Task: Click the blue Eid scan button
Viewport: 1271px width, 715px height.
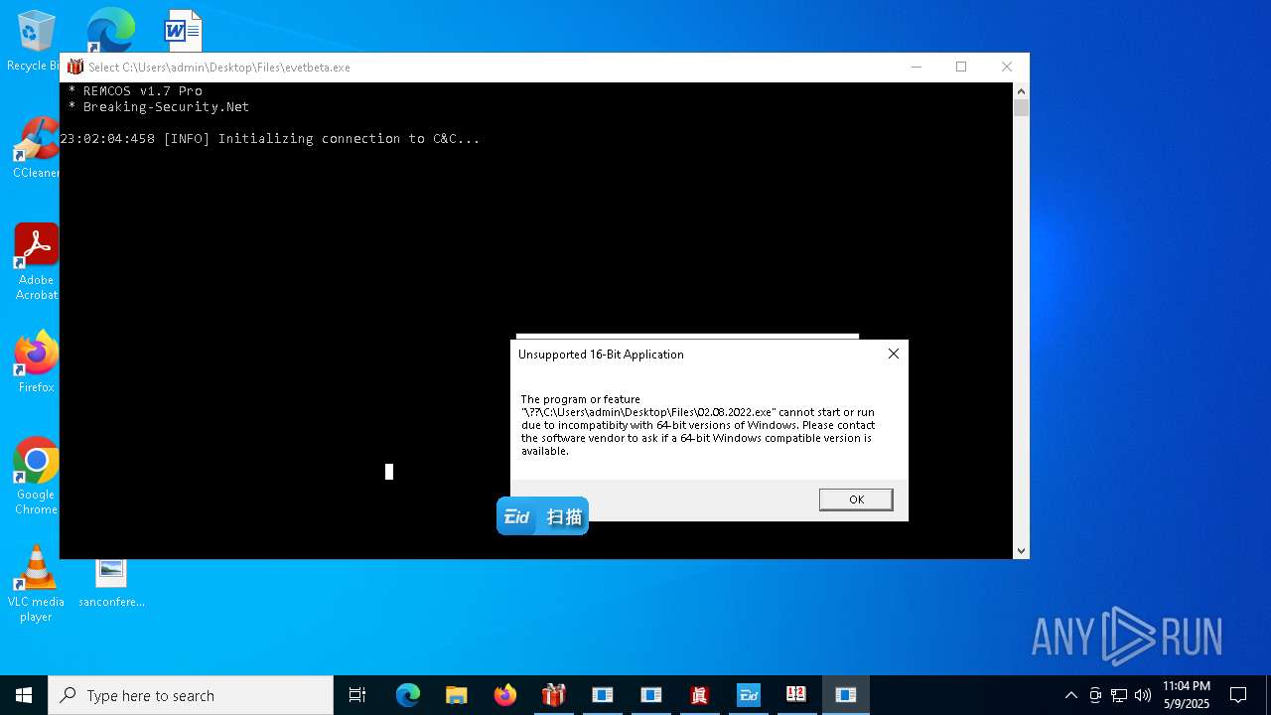Action: [x=542, y=516]
